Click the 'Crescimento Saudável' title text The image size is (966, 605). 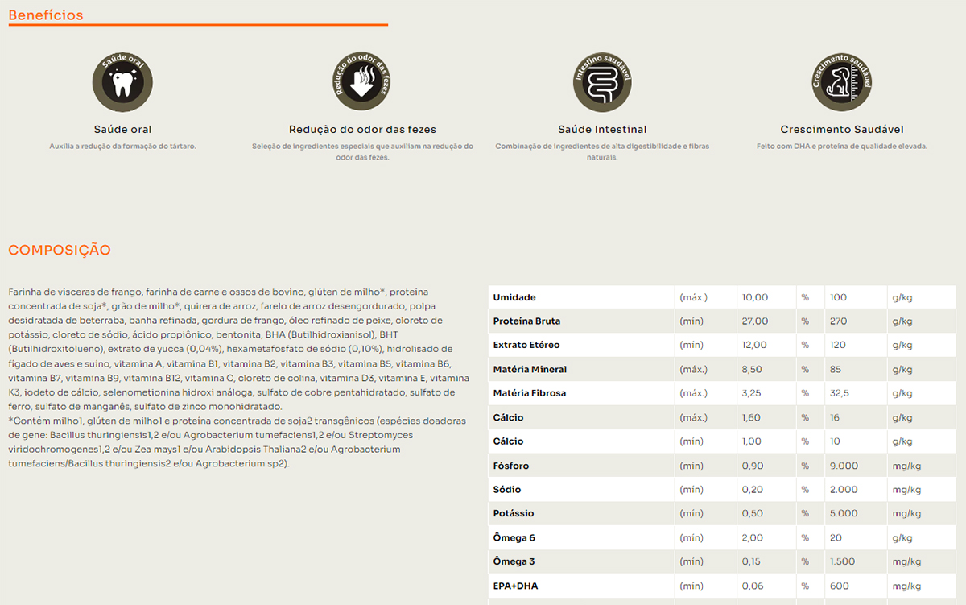coord(841,129)
